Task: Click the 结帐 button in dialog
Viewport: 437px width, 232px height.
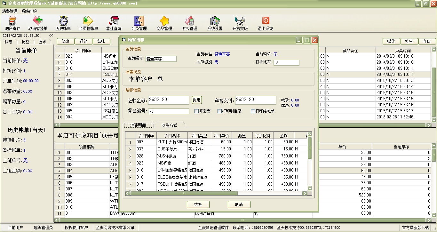Action: (x=198, y=205)
